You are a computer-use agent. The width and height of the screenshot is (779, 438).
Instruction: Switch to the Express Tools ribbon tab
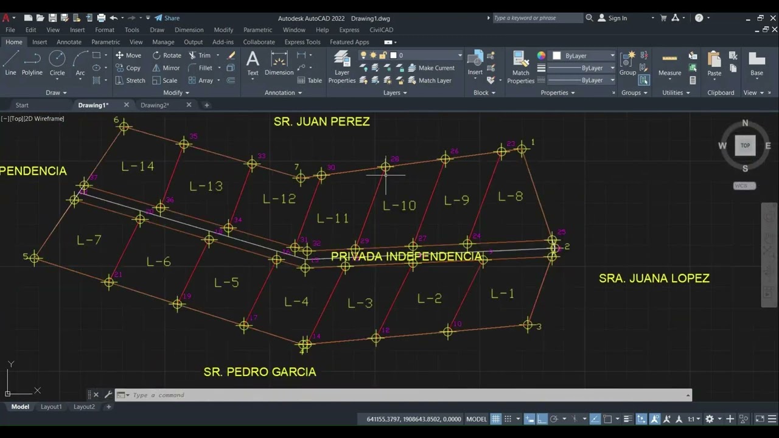(x=302, y=42)
